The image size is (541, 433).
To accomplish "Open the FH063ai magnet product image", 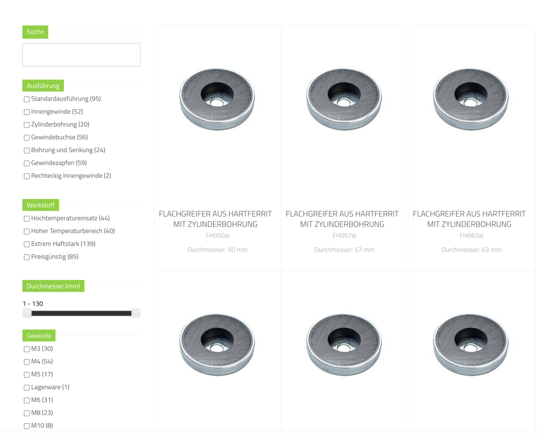I will tap(471, 99).
